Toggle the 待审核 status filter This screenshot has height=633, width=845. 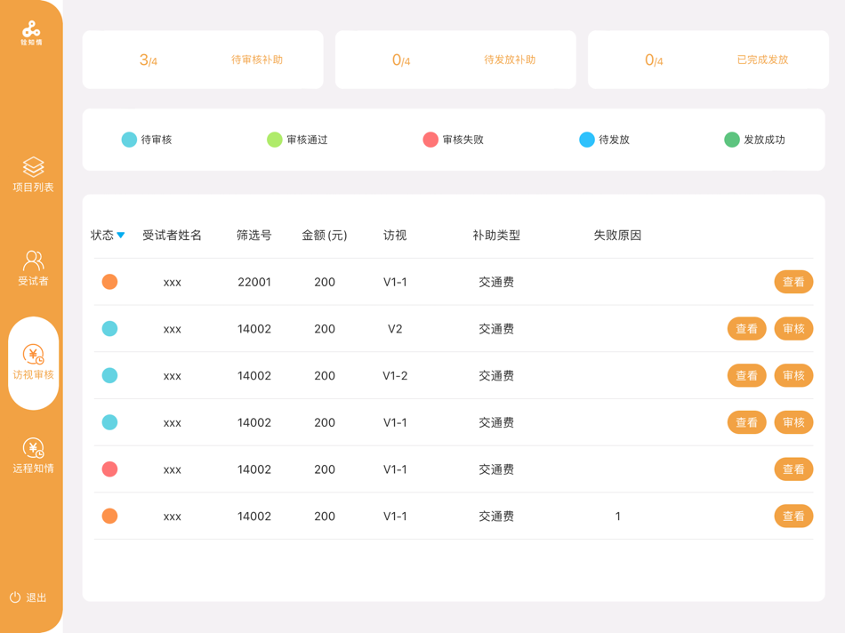point(128,140)
